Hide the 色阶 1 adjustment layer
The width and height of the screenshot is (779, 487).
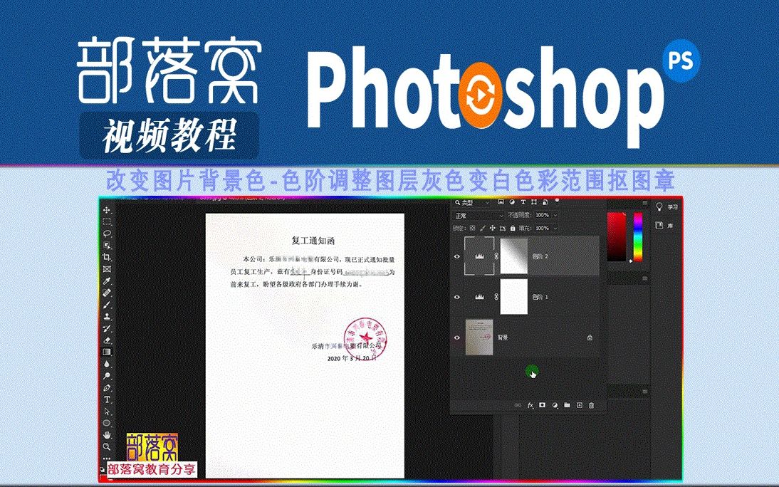[x=456, y=295]
